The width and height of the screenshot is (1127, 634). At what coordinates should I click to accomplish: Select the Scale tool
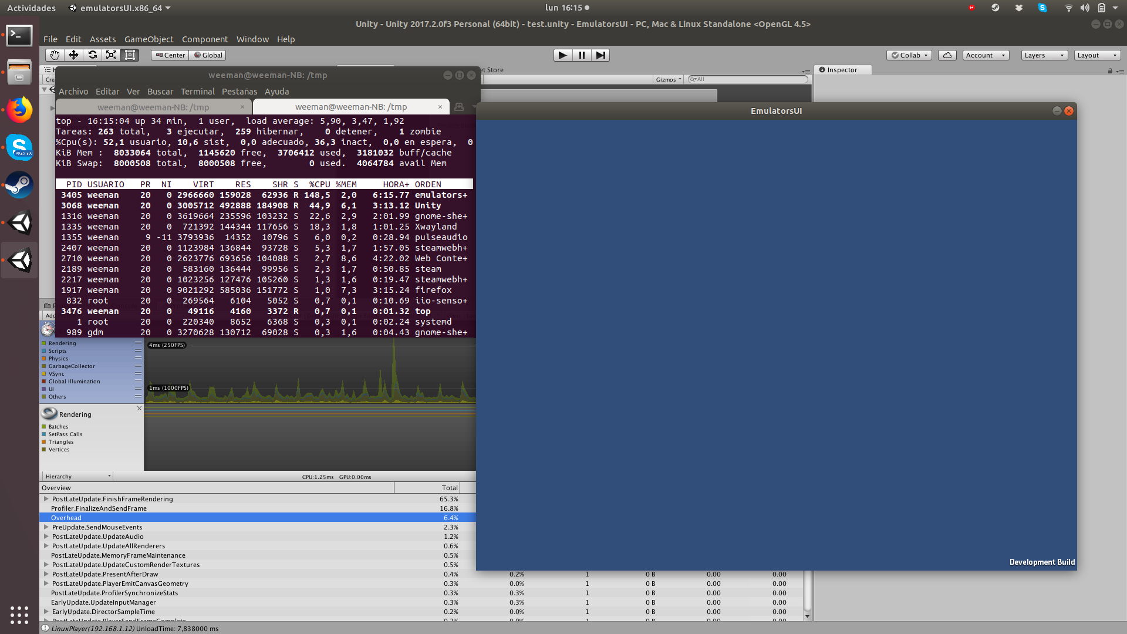click(x=112, y=55)
